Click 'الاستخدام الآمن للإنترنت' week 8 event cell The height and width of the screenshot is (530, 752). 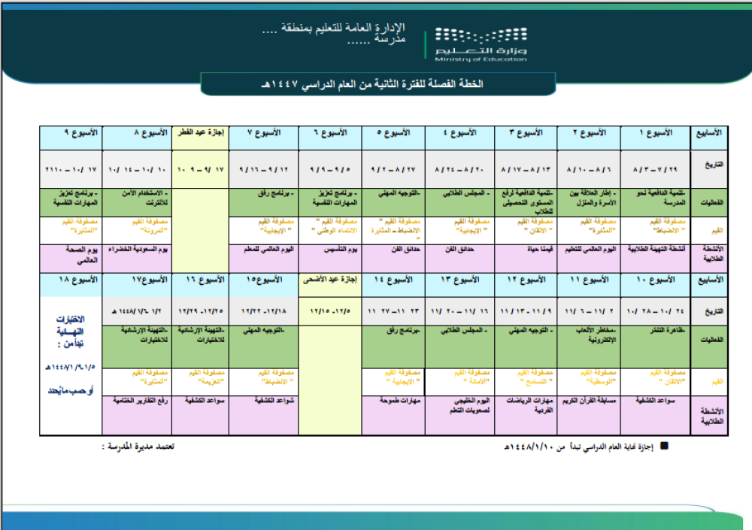click(x=138, y=197)
